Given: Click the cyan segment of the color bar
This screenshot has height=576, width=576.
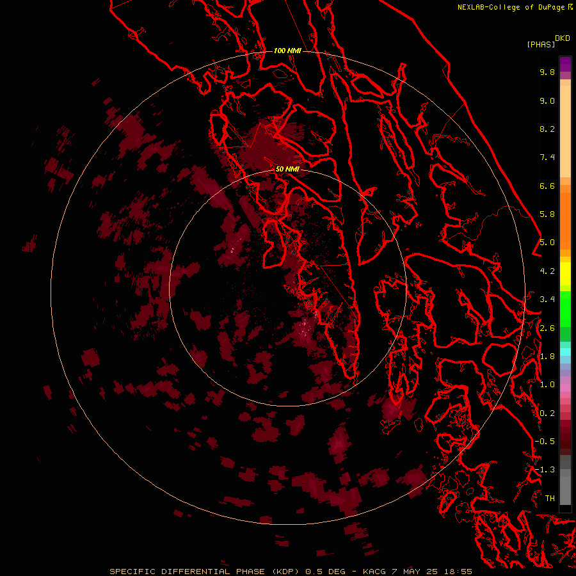Looking at the screenshot, I should [565, 352].
